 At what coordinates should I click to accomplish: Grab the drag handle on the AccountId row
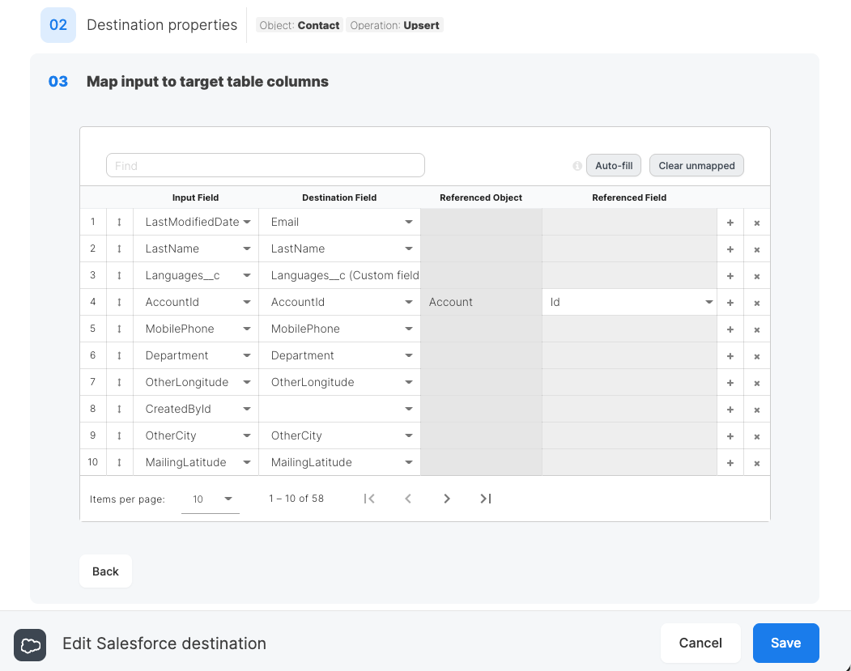[x=118, y=302]
